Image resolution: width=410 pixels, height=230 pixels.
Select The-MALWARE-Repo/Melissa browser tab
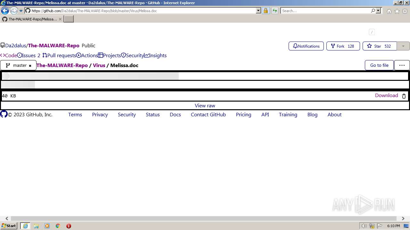31,19
